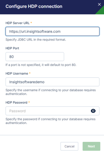Viewport: 104px width, 157px height.
Task: Close the Configure HDP connection dialog
Action: (x=99, y=5)
